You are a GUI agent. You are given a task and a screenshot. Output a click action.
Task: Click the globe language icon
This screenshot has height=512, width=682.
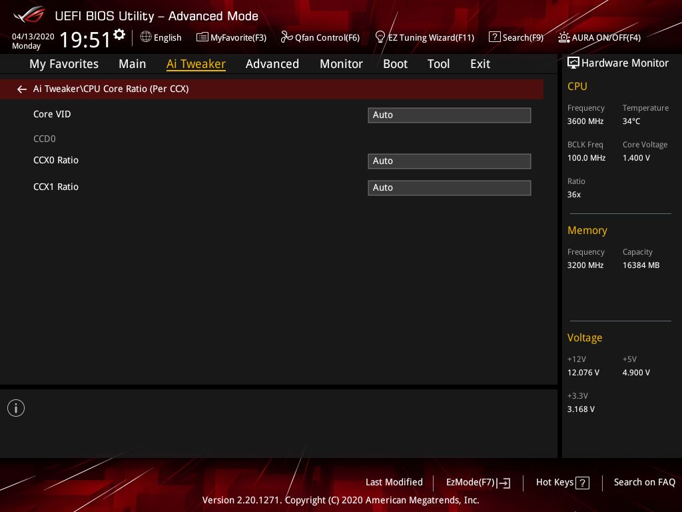(x=146, y=37)
